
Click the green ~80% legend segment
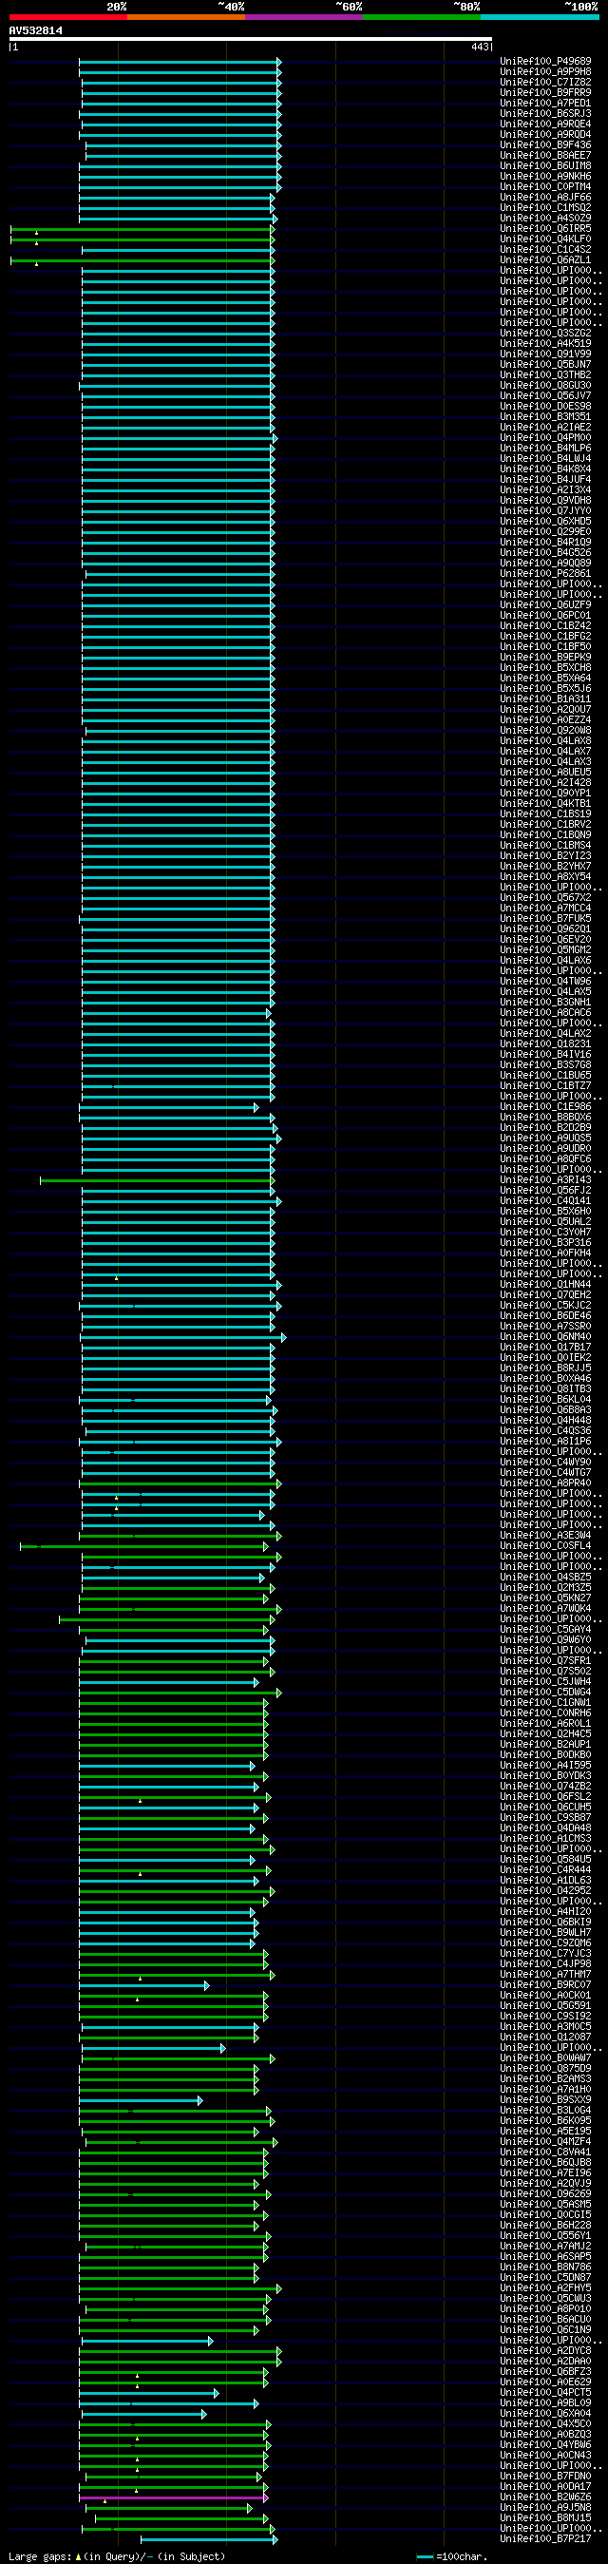pyautogui.click(x=422, y=16)
